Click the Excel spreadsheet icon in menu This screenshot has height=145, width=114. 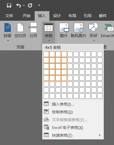point(46,127)
